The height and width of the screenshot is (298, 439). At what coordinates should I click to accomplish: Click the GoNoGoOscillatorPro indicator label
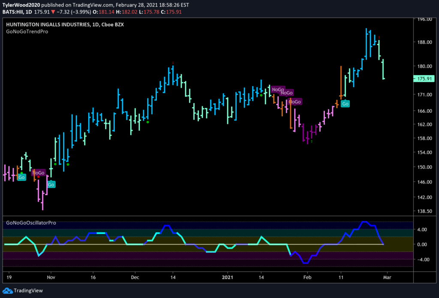[x=31, y=223]
